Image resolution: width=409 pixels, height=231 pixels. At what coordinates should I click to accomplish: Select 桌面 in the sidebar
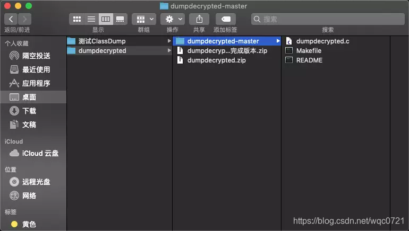[x=33, y=97]
